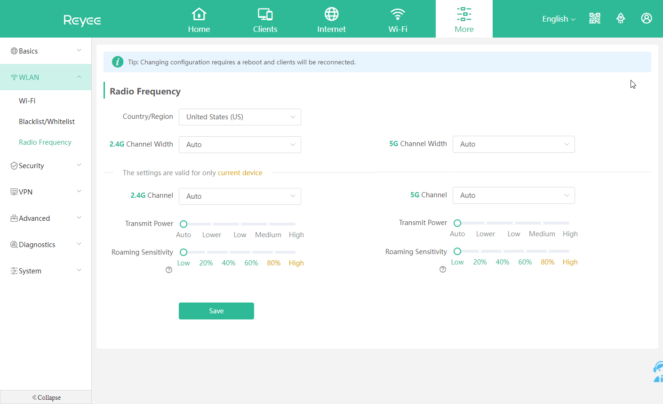
Task: Open the user account icon
Action: pos(647,18)
